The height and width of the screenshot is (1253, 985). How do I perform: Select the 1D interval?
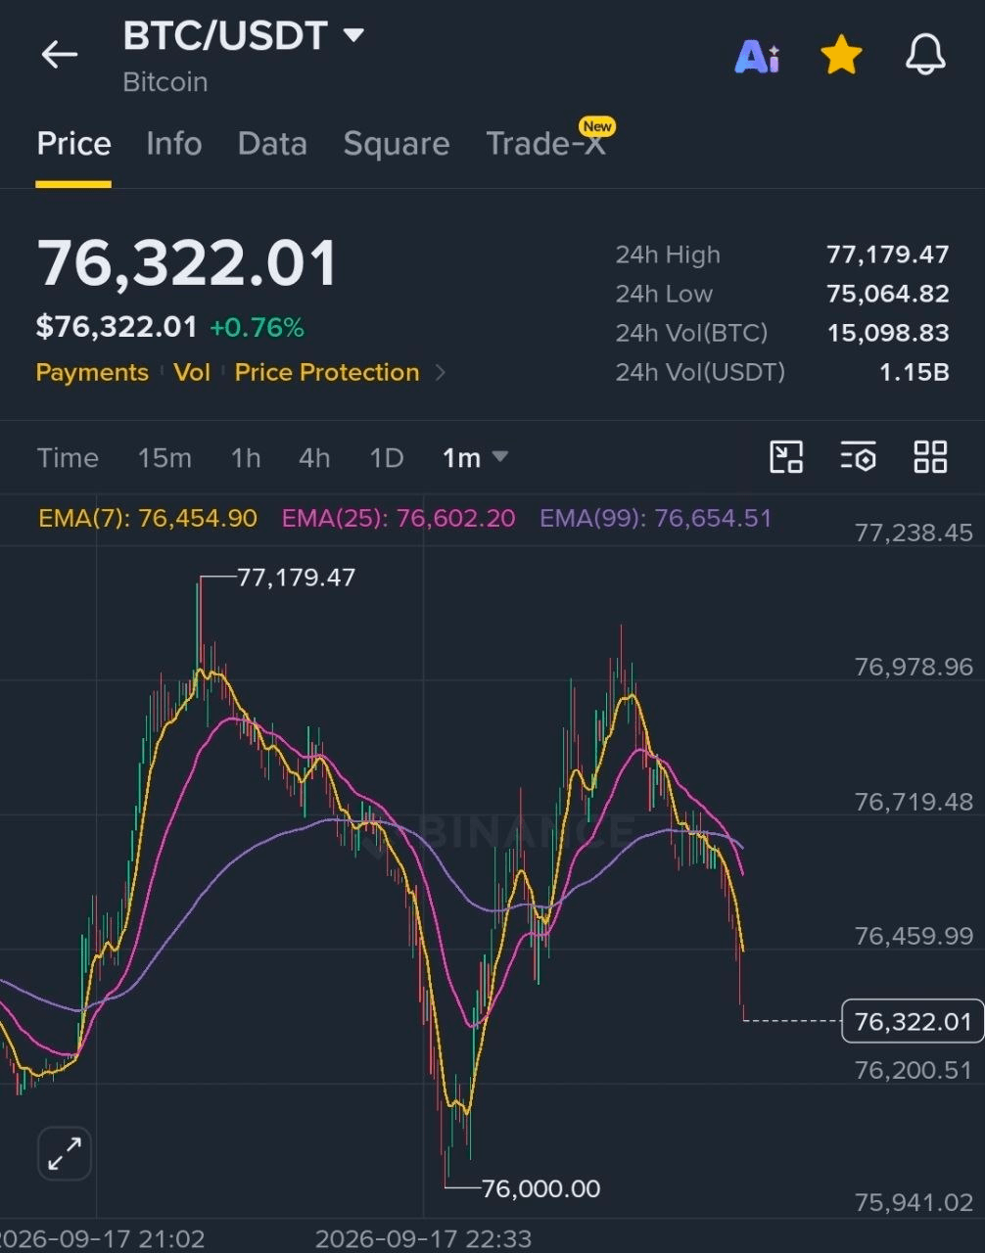(x=387, y=457)
